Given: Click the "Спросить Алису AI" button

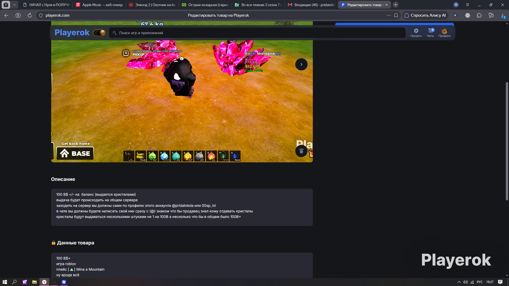Looking at the screenshot, I should click(425, 15).
